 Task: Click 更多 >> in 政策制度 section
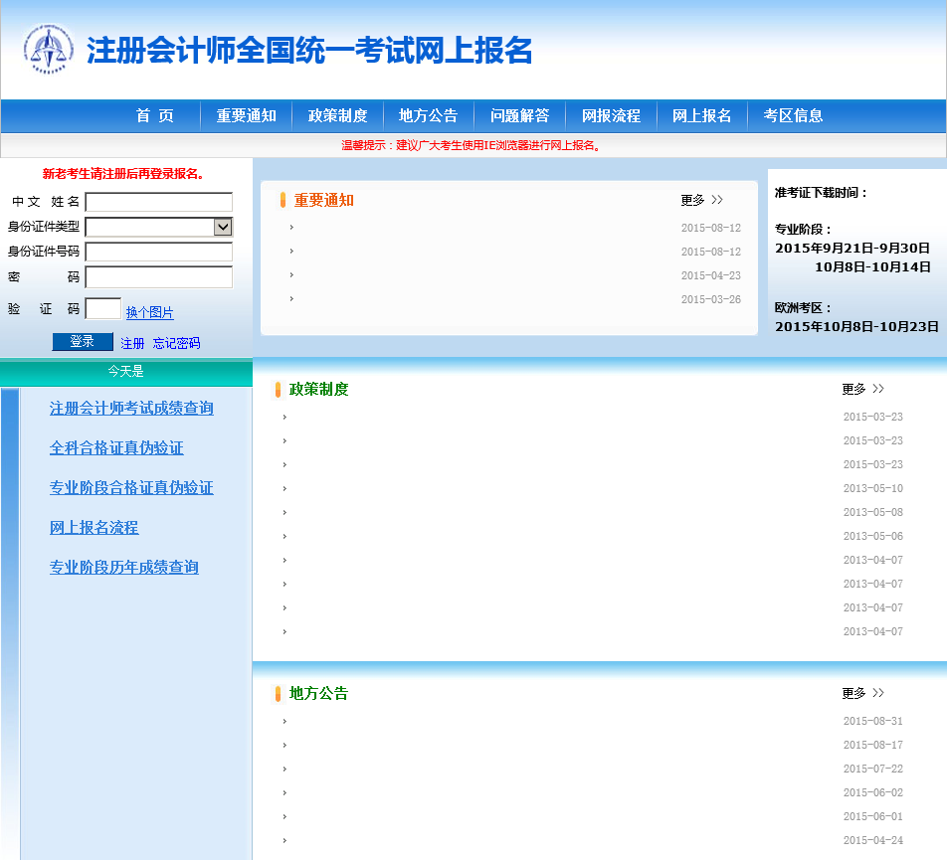click(862, 389)
